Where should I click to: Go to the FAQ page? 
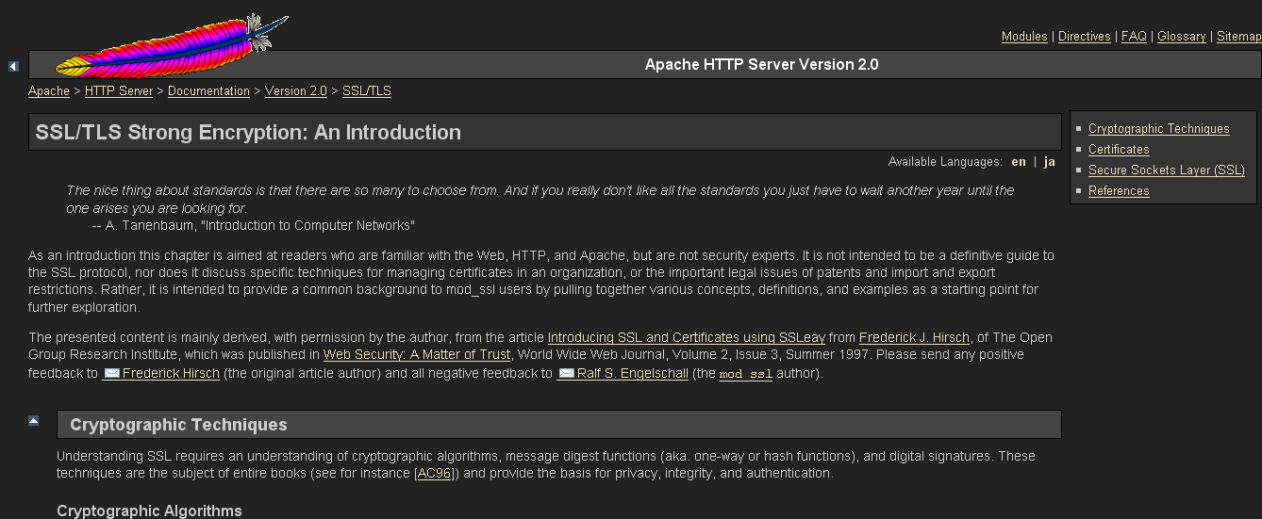1134,37
